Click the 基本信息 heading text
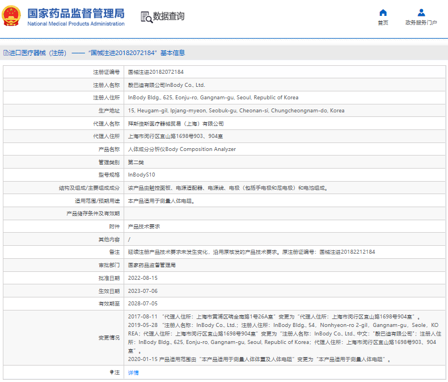 [x=172, y=53]
